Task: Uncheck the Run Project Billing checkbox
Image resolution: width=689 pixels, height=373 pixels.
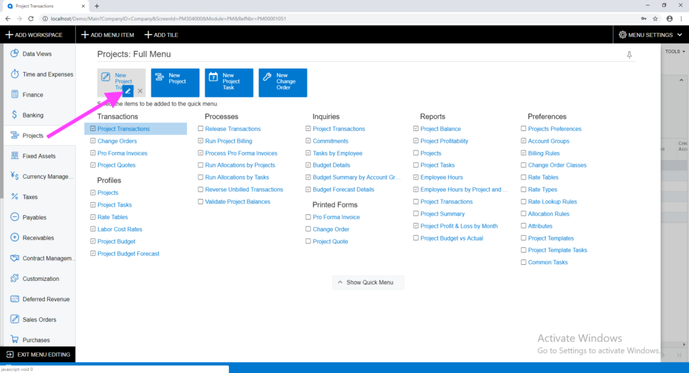Action: click(201, 141)
